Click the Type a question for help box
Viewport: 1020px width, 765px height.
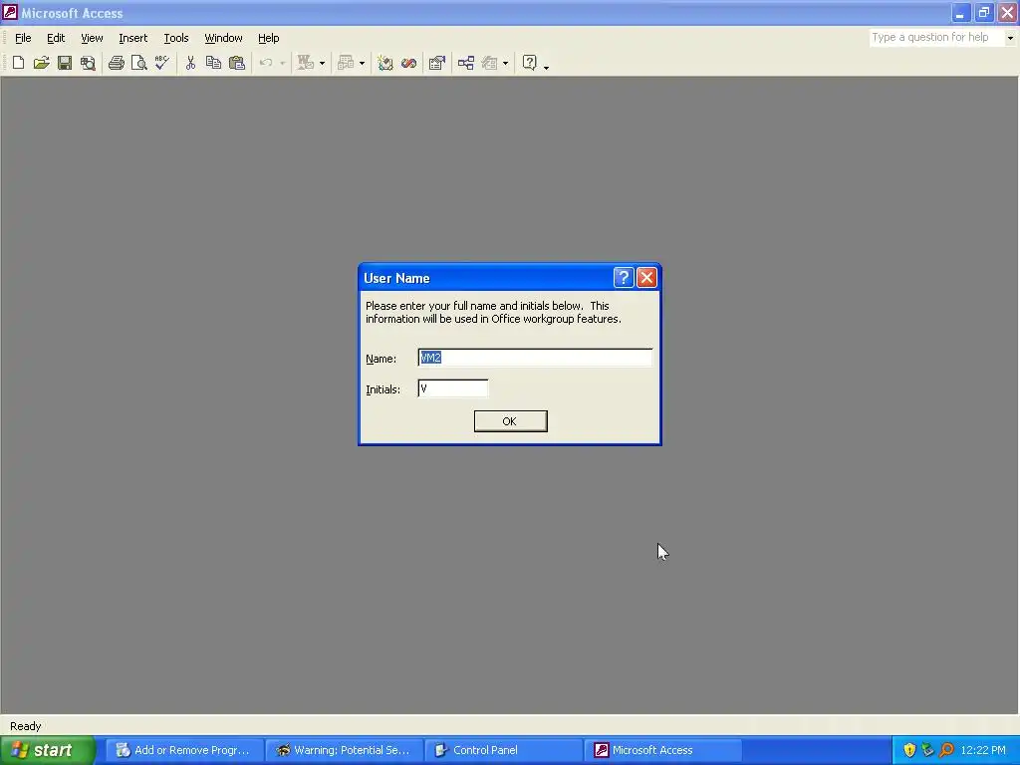(936, 38)
